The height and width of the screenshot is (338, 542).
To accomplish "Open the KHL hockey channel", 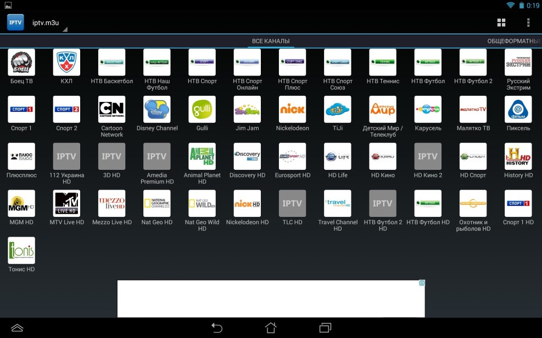I will [x=66, y=62].
